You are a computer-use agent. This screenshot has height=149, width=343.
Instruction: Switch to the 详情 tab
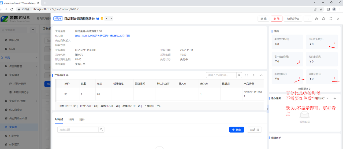pyautogui.click(x=71, y=120)
